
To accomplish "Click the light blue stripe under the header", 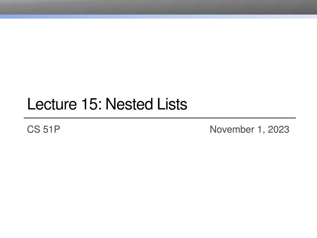I will 158,16.
